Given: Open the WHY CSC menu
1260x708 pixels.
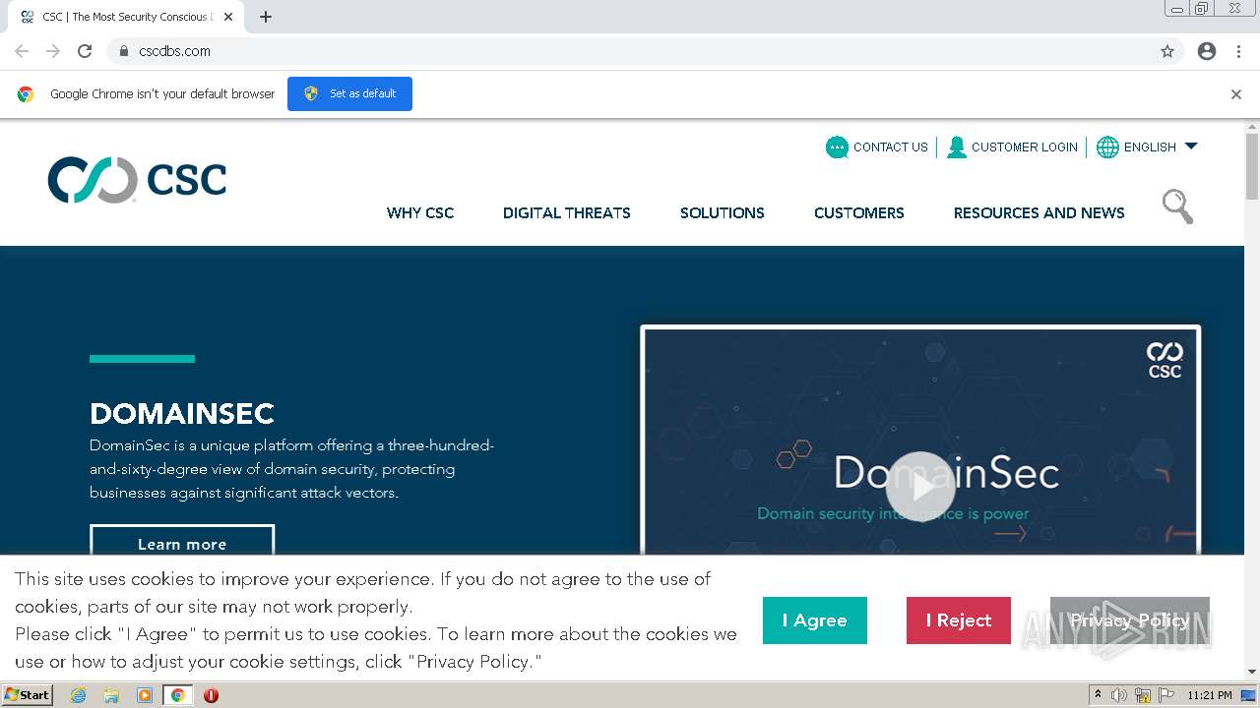Looking at the screenshot, I should click(x=420, y=212).
